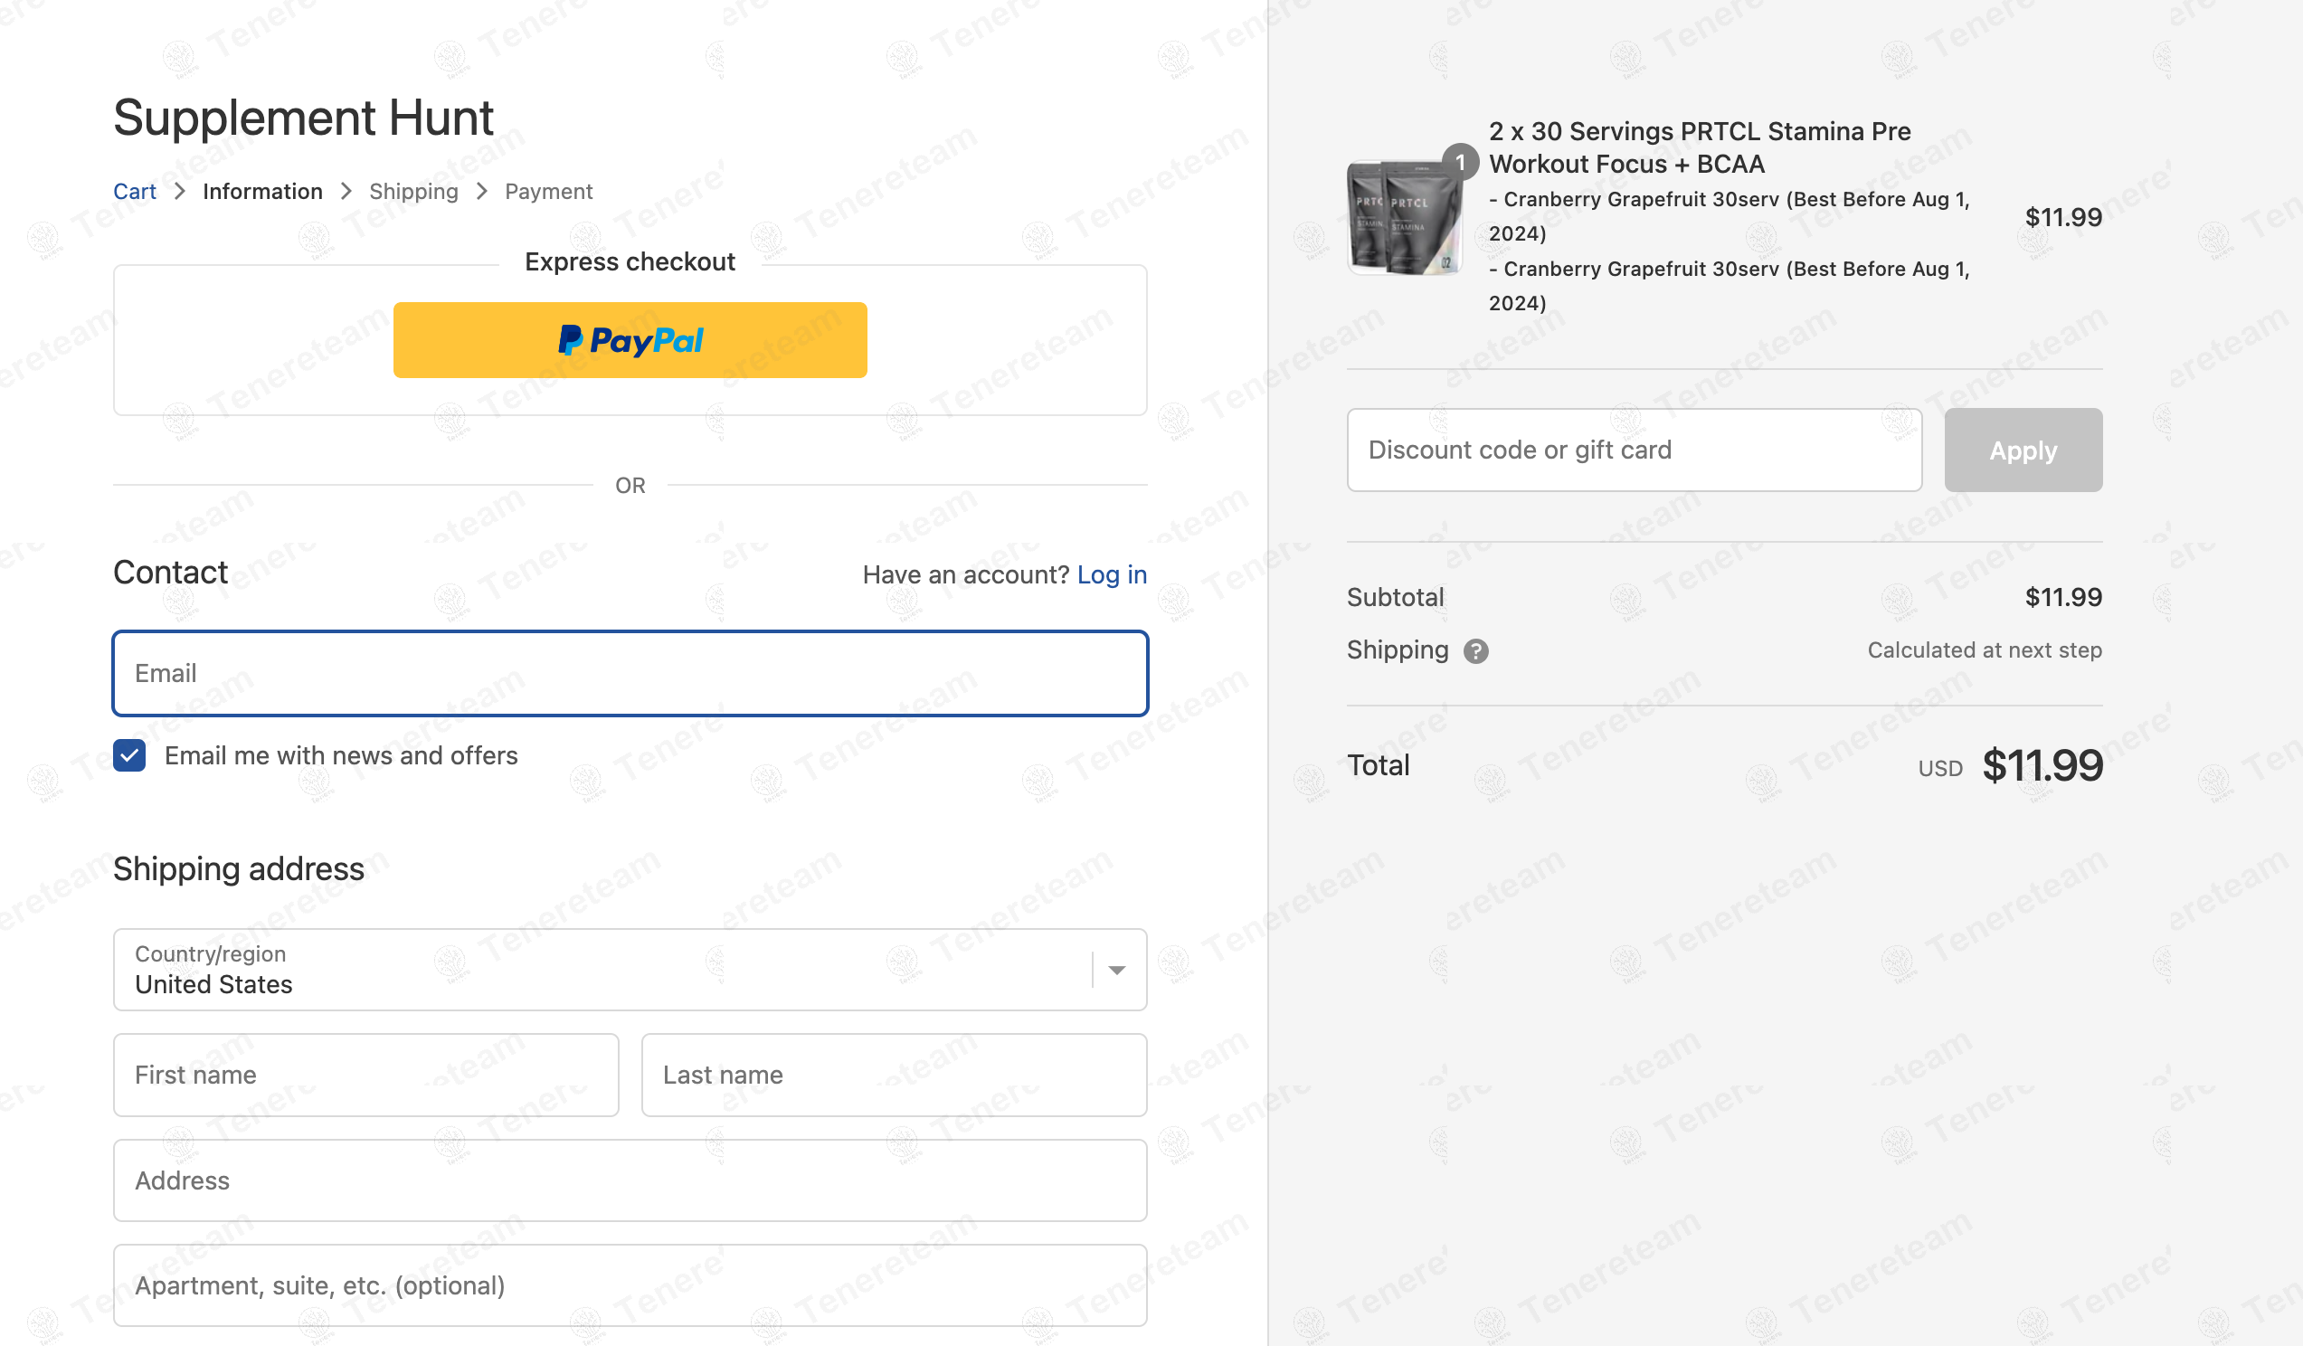Image resolution: width=2303 pixels, height=1346 pixels.
Task: Click the product title 2 x 30 Servings PRTCL Stamina
Action: tap(1699, 148)
